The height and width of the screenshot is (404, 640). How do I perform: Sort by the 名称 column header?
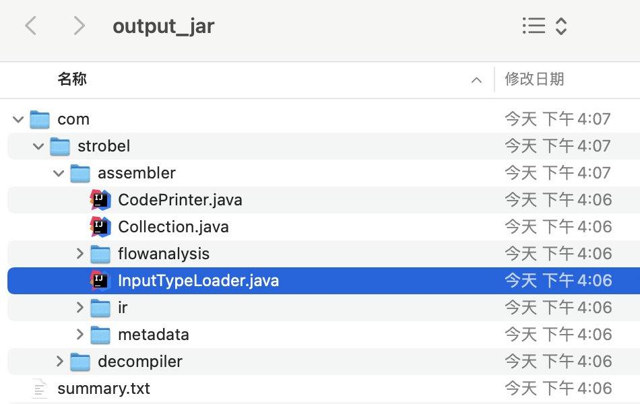tap(72, 79)
